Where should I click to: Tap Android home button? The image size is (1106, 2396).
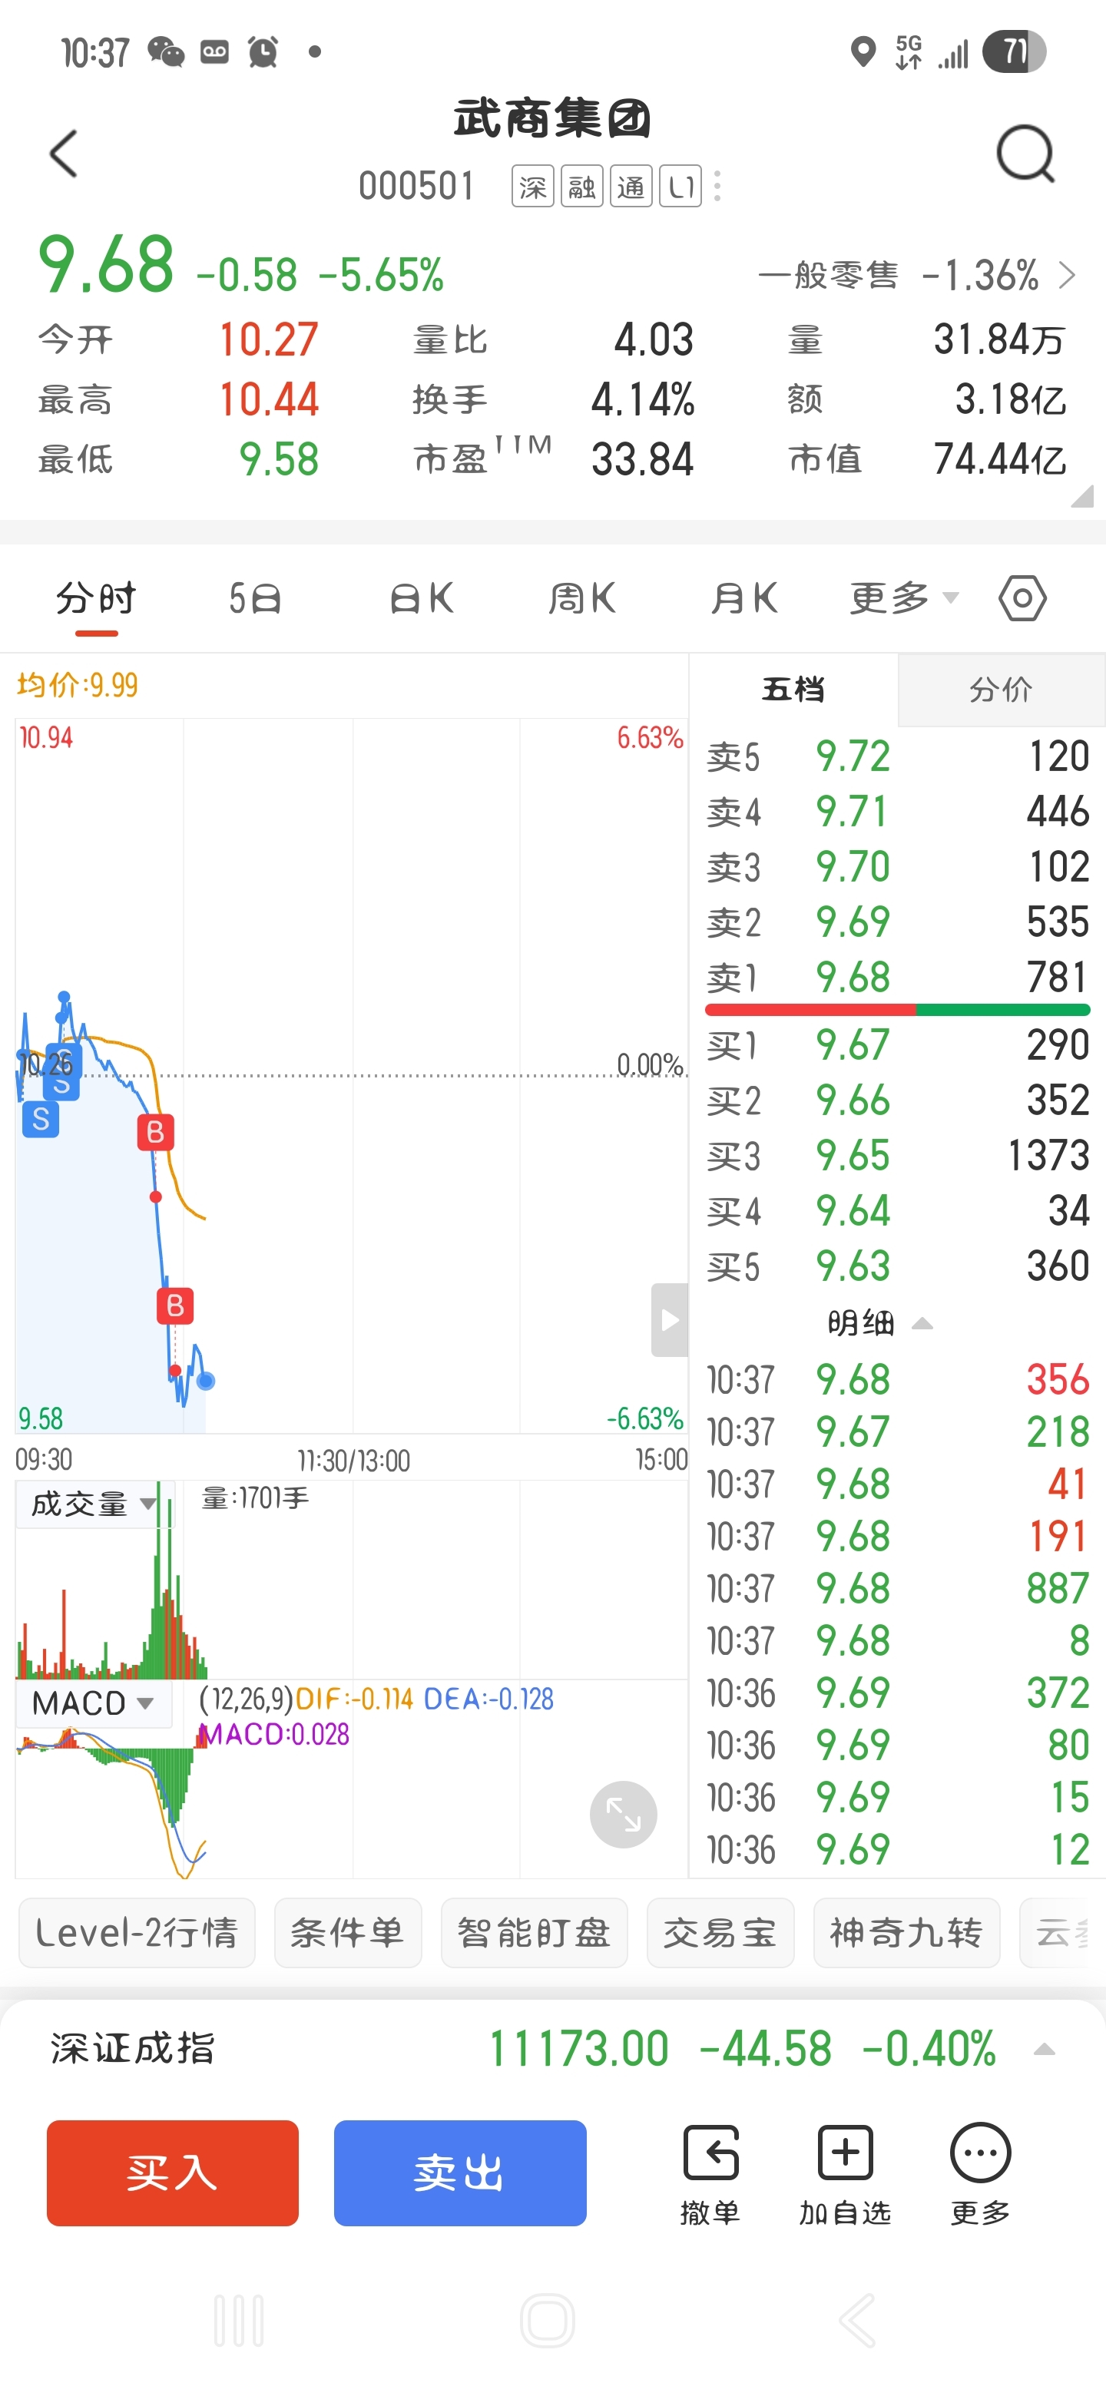click(x=548, y=2321)
